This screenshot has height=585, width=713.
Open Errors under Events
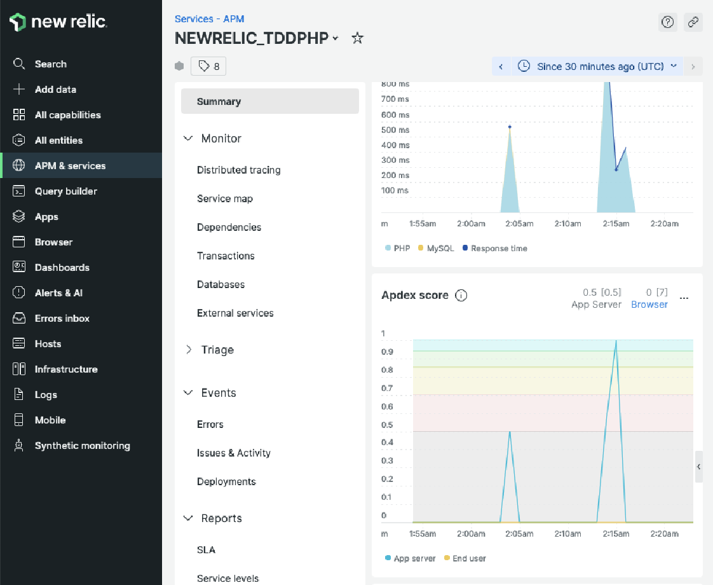(210, 424)
